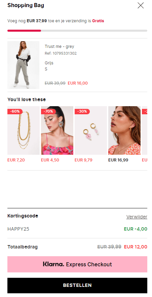Click the -30% discount badge
The image size is (152, 297).
[82, 111]
